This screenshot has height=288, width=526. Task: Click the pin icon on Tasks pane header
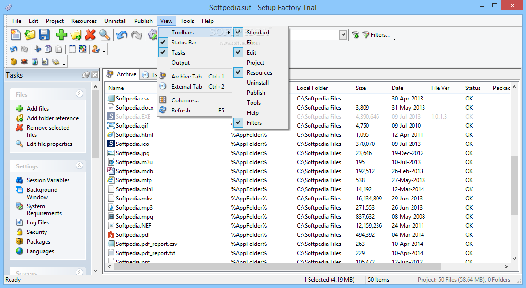point(86,75)
